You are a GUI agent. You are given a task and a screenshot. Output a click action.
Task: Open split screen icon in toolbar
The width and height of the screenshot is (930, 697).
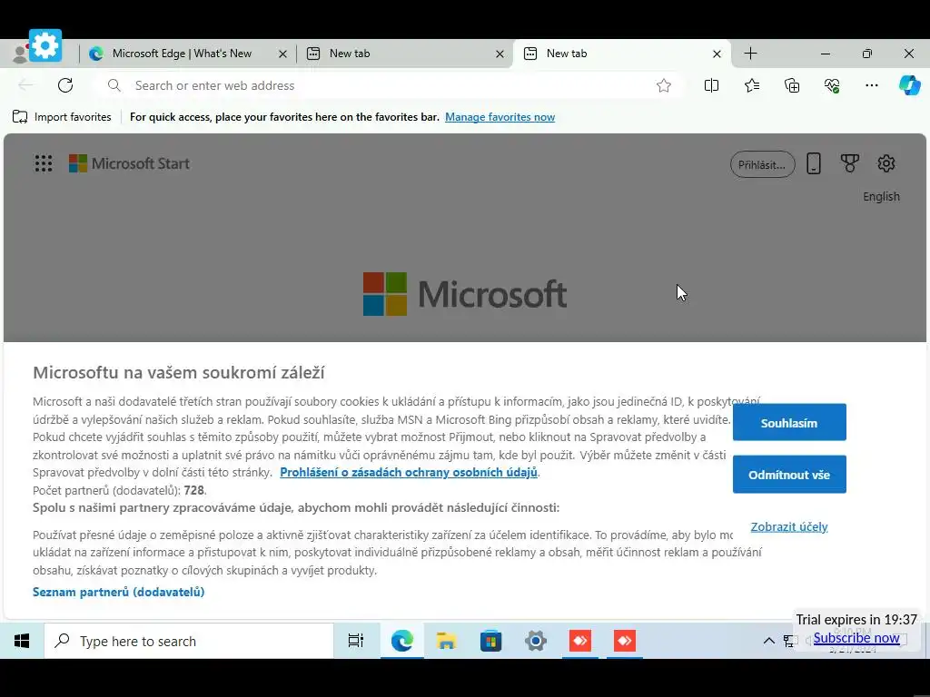(x=711, y=85)
